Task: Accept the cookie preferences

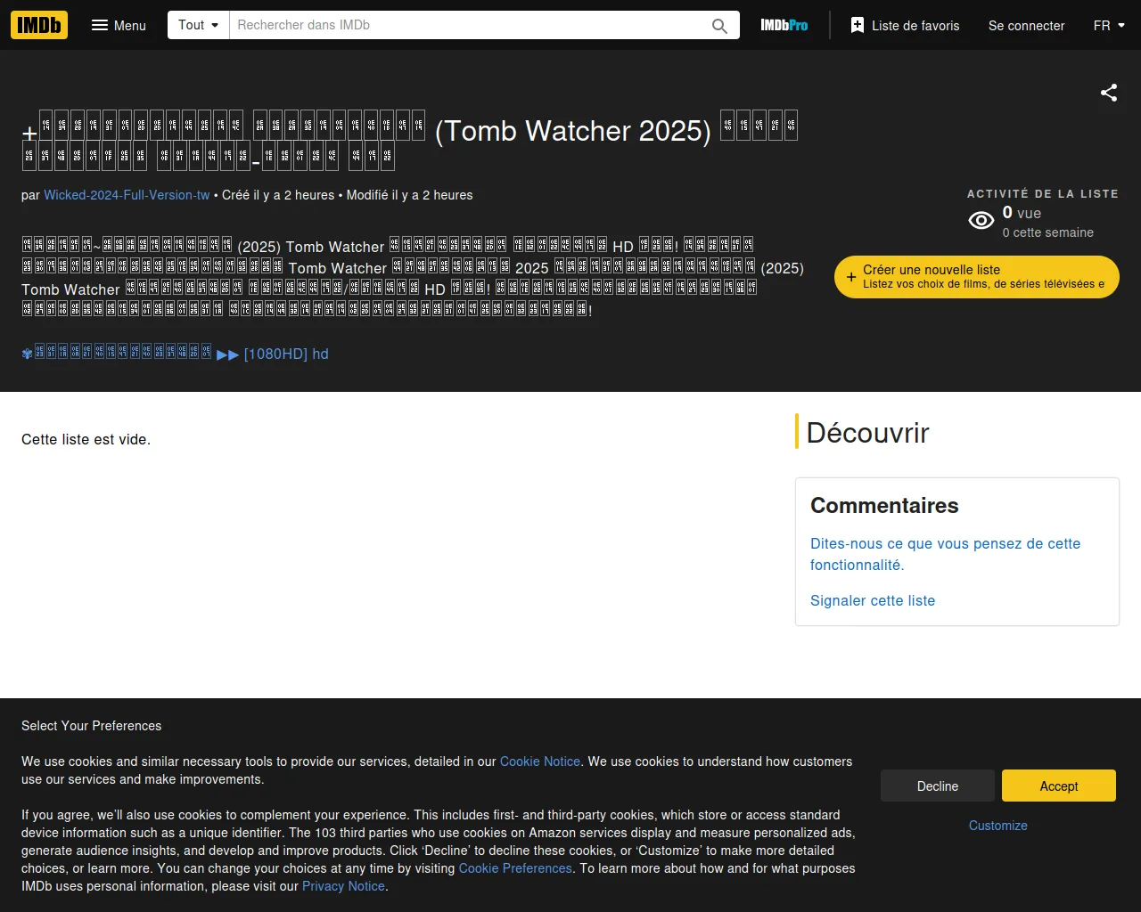Action: pyautogui.click(x=1058, y=786)
